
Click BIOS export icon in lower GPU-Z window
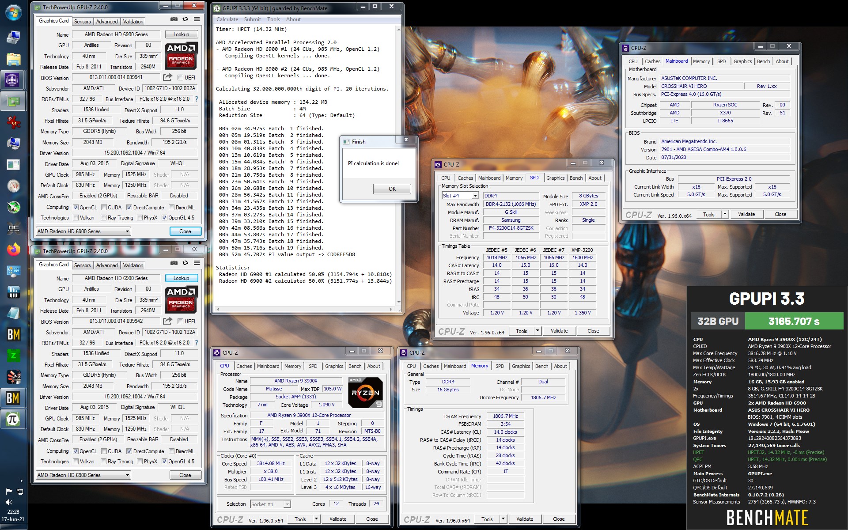tap(167, 321)
